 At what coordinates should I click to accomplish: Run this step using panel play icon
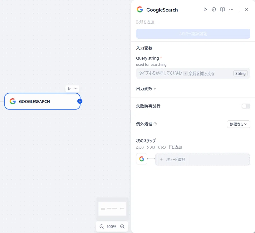click(x=205, y=9)
